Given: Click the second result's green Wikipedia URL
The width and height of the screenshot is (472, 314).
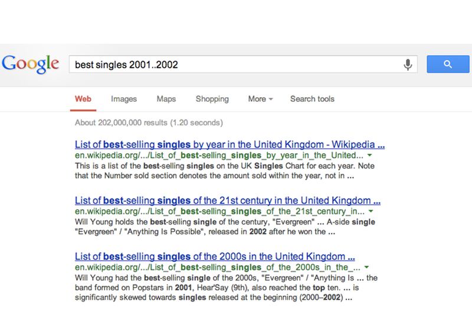Looking at the screenshot, I should pyautogui.click(x=219, y=211).
